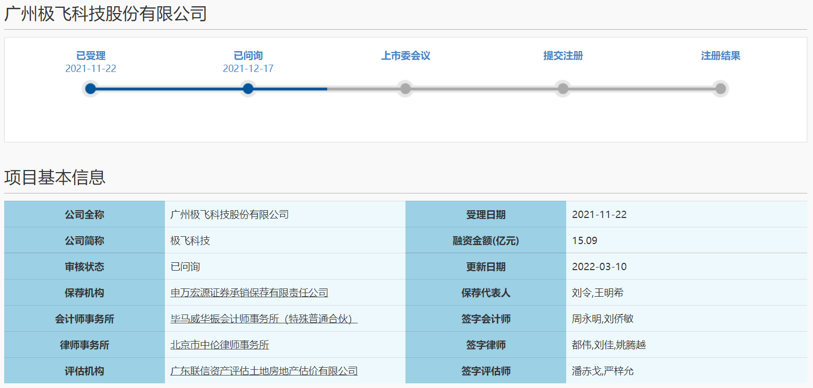Image resolution: width=813 pixels, height=388 pixels.
Task: Open the 北京市中伦律师事务所 link
Action: click(220, 345)
